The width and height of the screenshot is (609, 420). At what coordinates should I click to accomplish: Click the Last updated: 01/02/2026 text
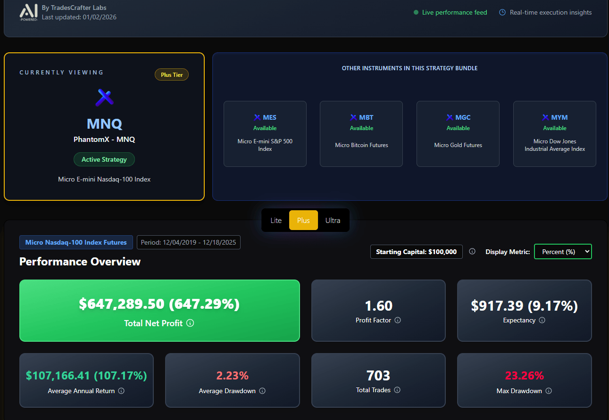pyautogui.click(x=79, y=17)
